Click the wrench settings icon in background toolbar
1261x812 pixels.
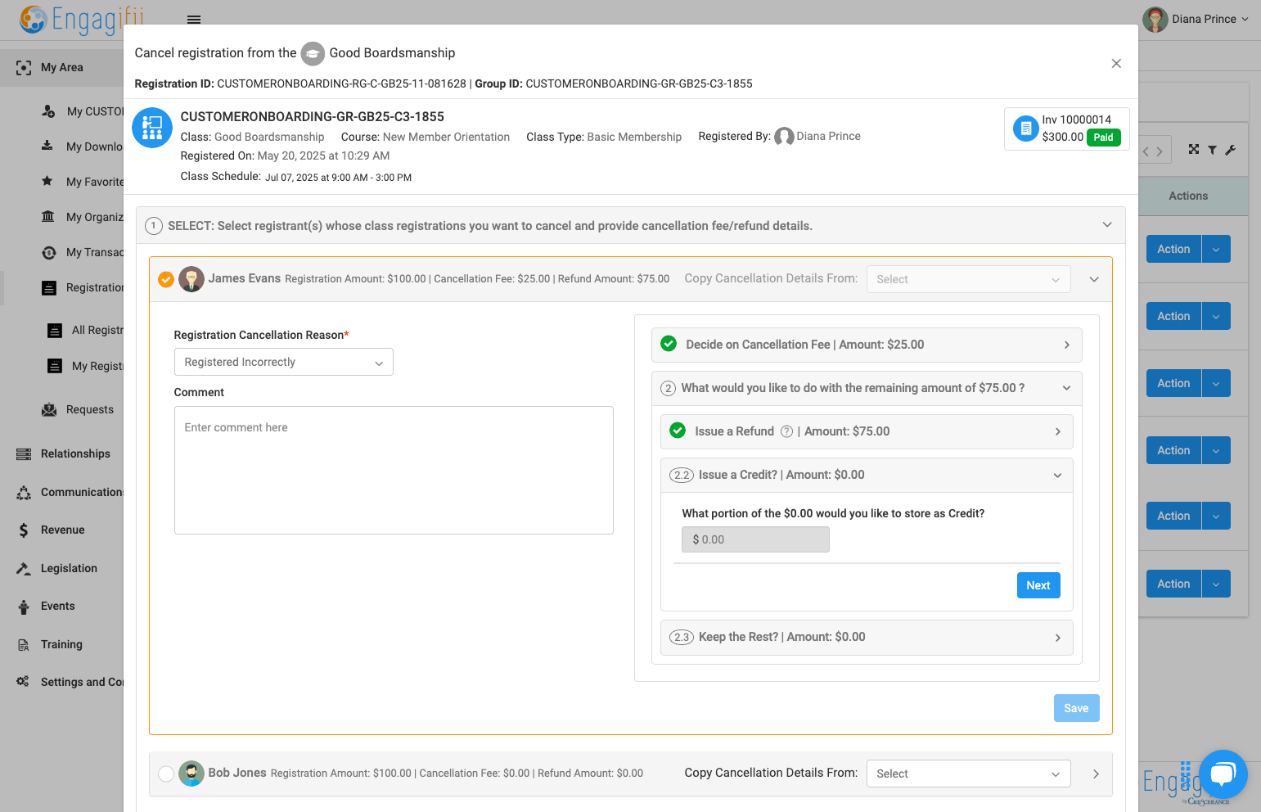(1231, 150)
